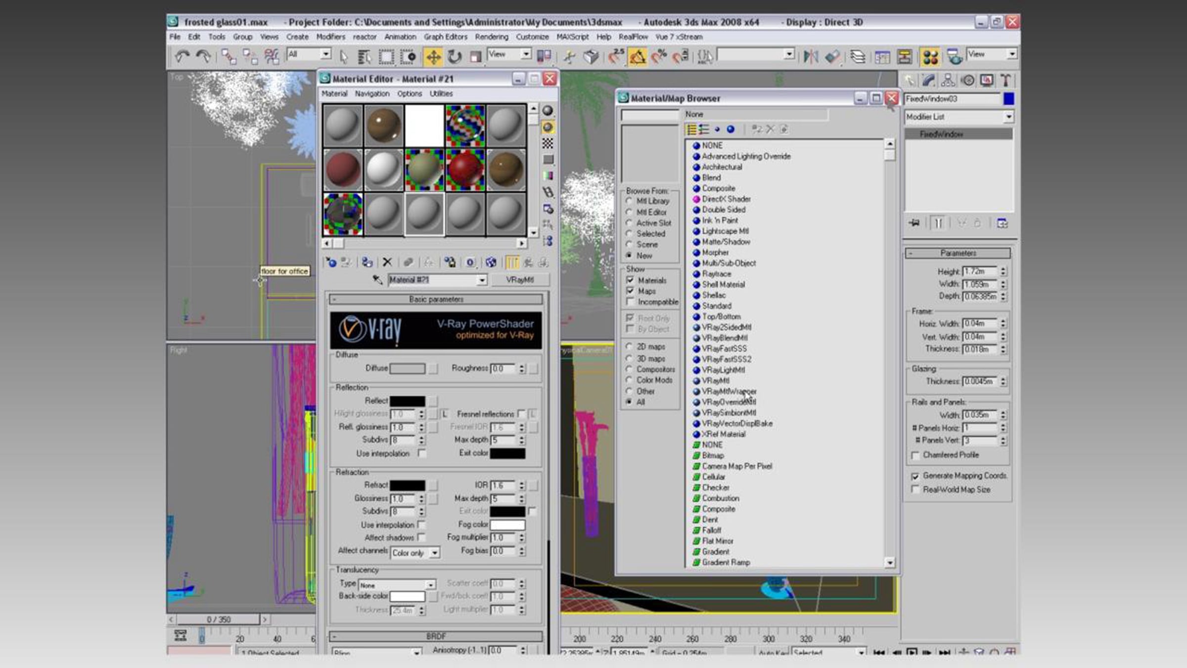Activate the Select and Move tool

click(x=433, y=57)
